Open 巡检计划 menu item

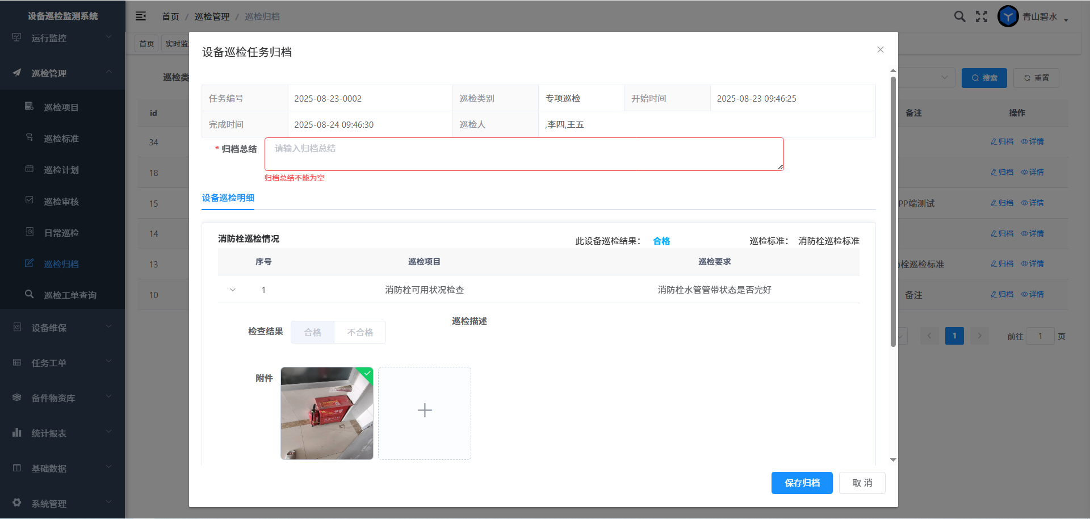point(61,170)
